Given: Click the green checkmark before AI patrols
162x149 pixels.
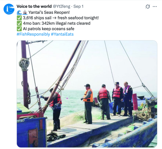Looking at the screenshot, I should pyautogui.click(x=19, y=29).
